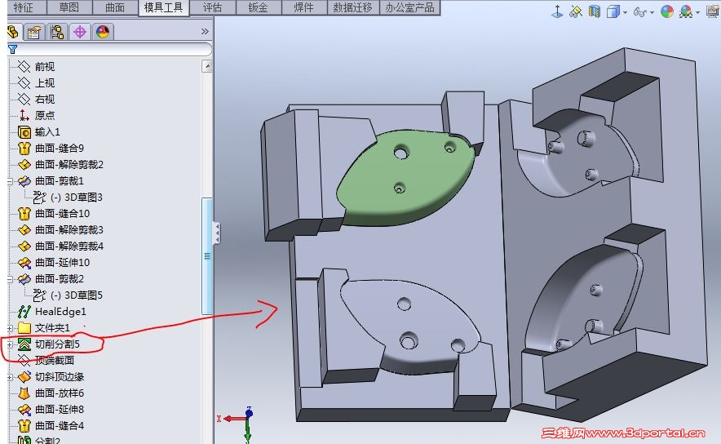Click the feature tree filter input field

tap(114, 49)
